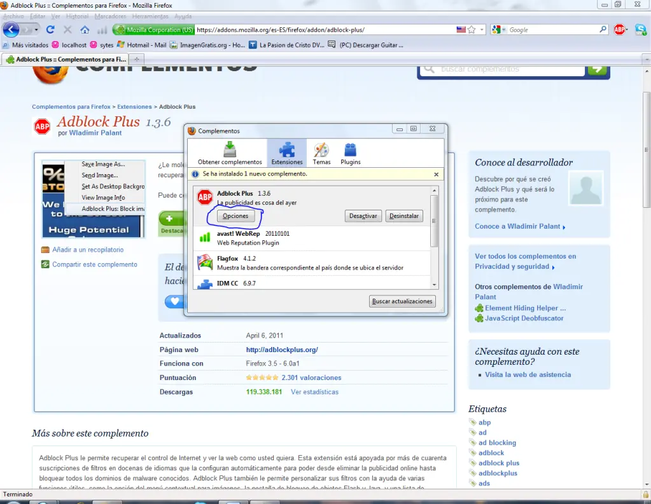Close the new complemento notification bar
The width and height of the screenshot is (651, 504).
436,174
